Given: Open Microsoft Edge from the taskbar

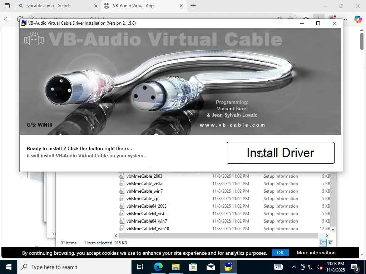Looking at the screenshot, I should (x=158, y=267).
